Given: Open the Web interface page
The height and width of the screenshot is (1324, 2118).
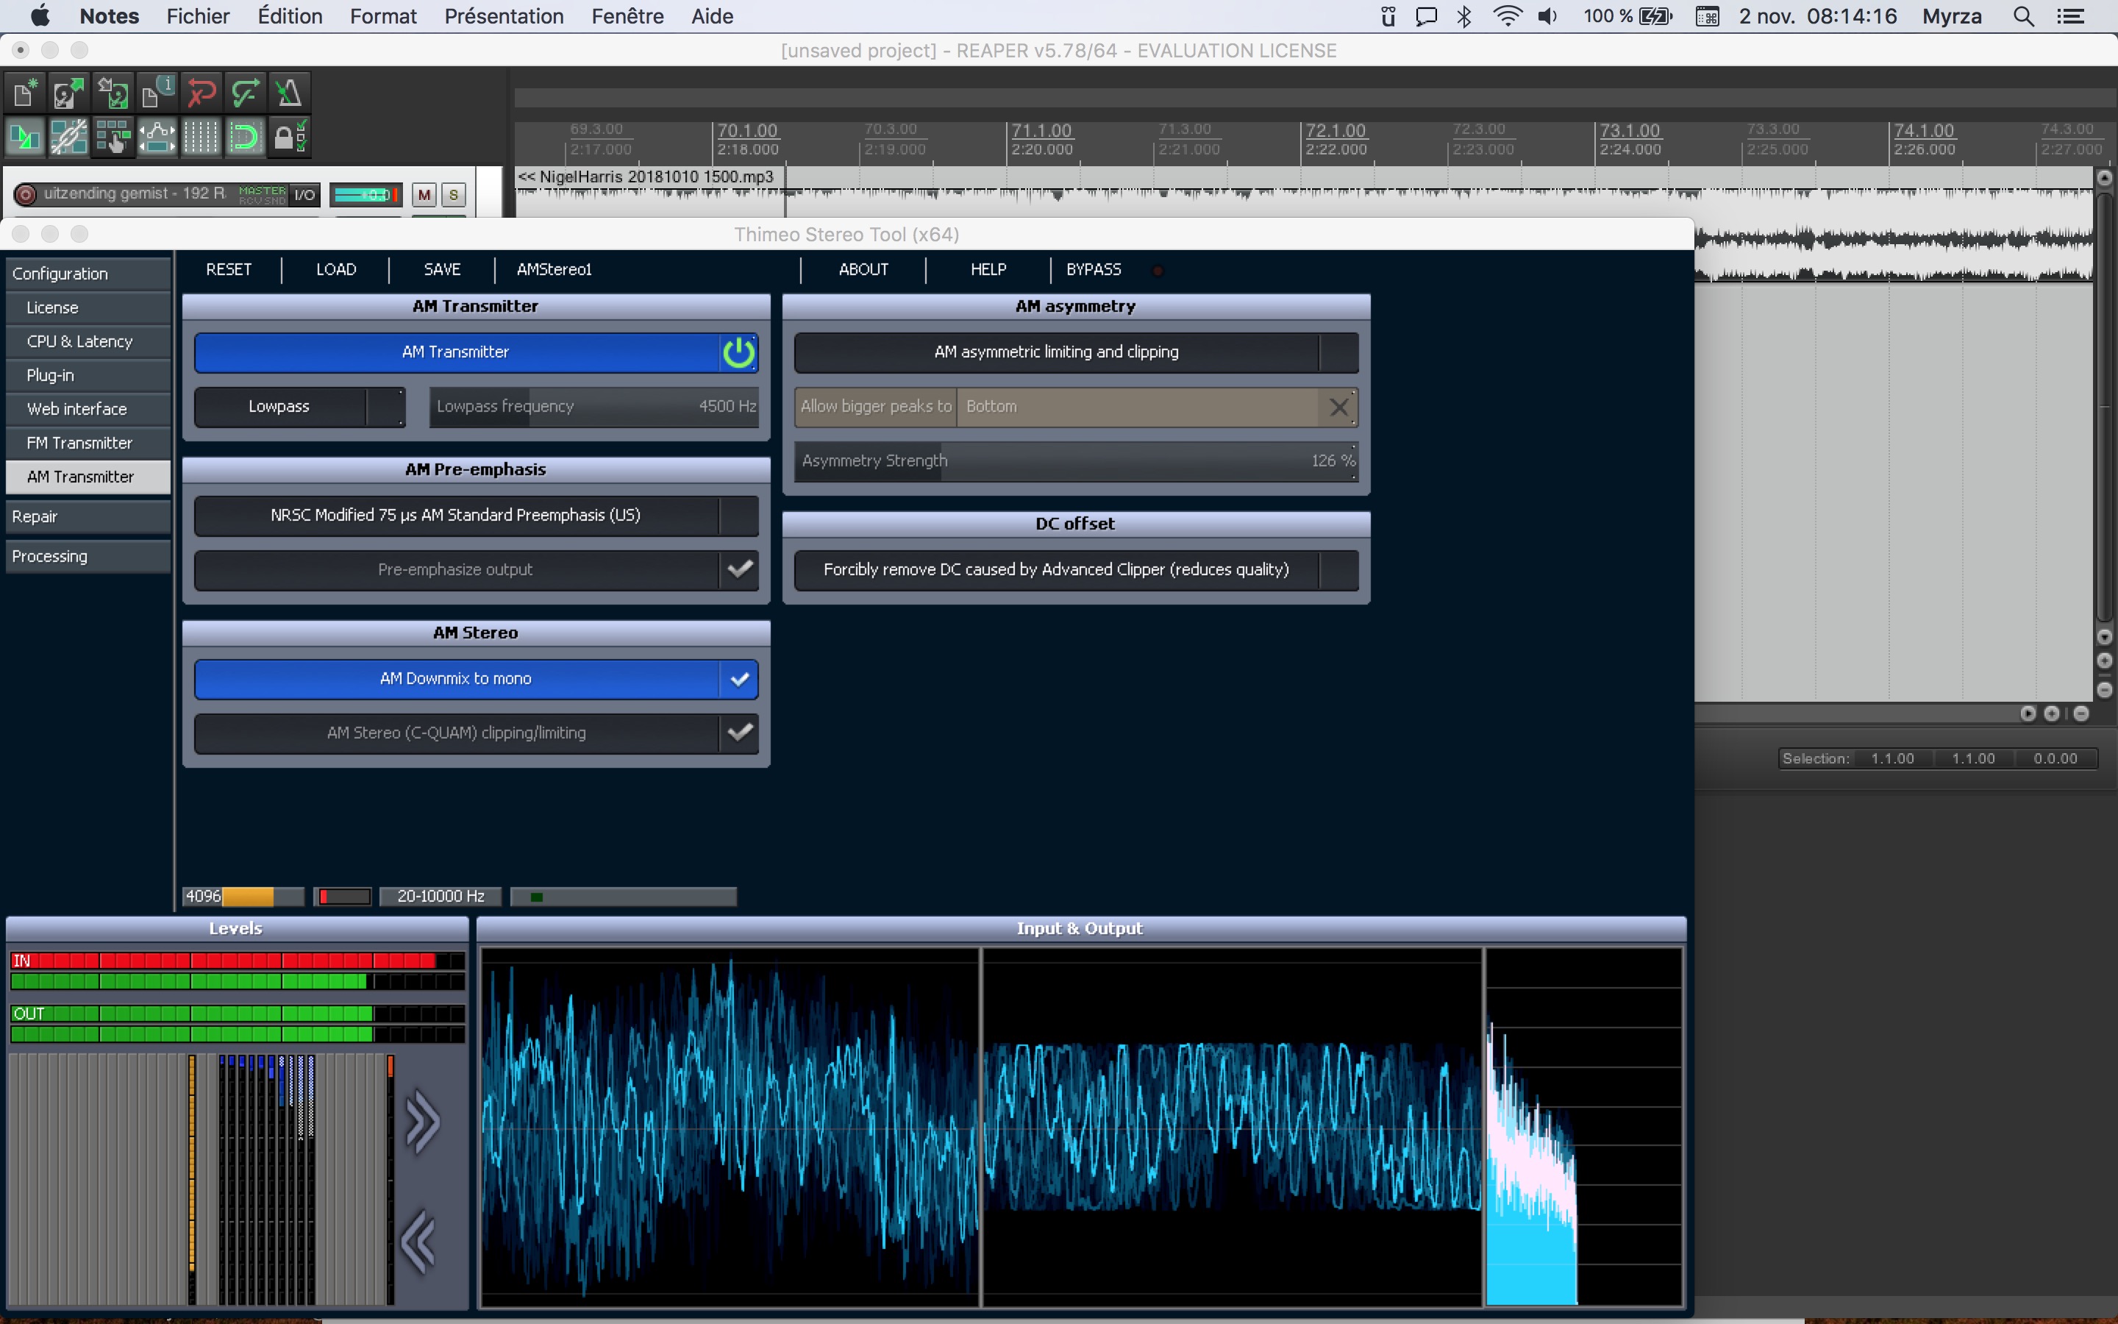Looking at the screenshot, I should pos(88,409).
